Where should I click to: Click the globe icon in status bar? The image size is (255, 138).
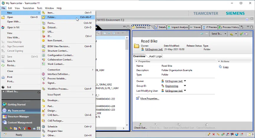point(237,134)
